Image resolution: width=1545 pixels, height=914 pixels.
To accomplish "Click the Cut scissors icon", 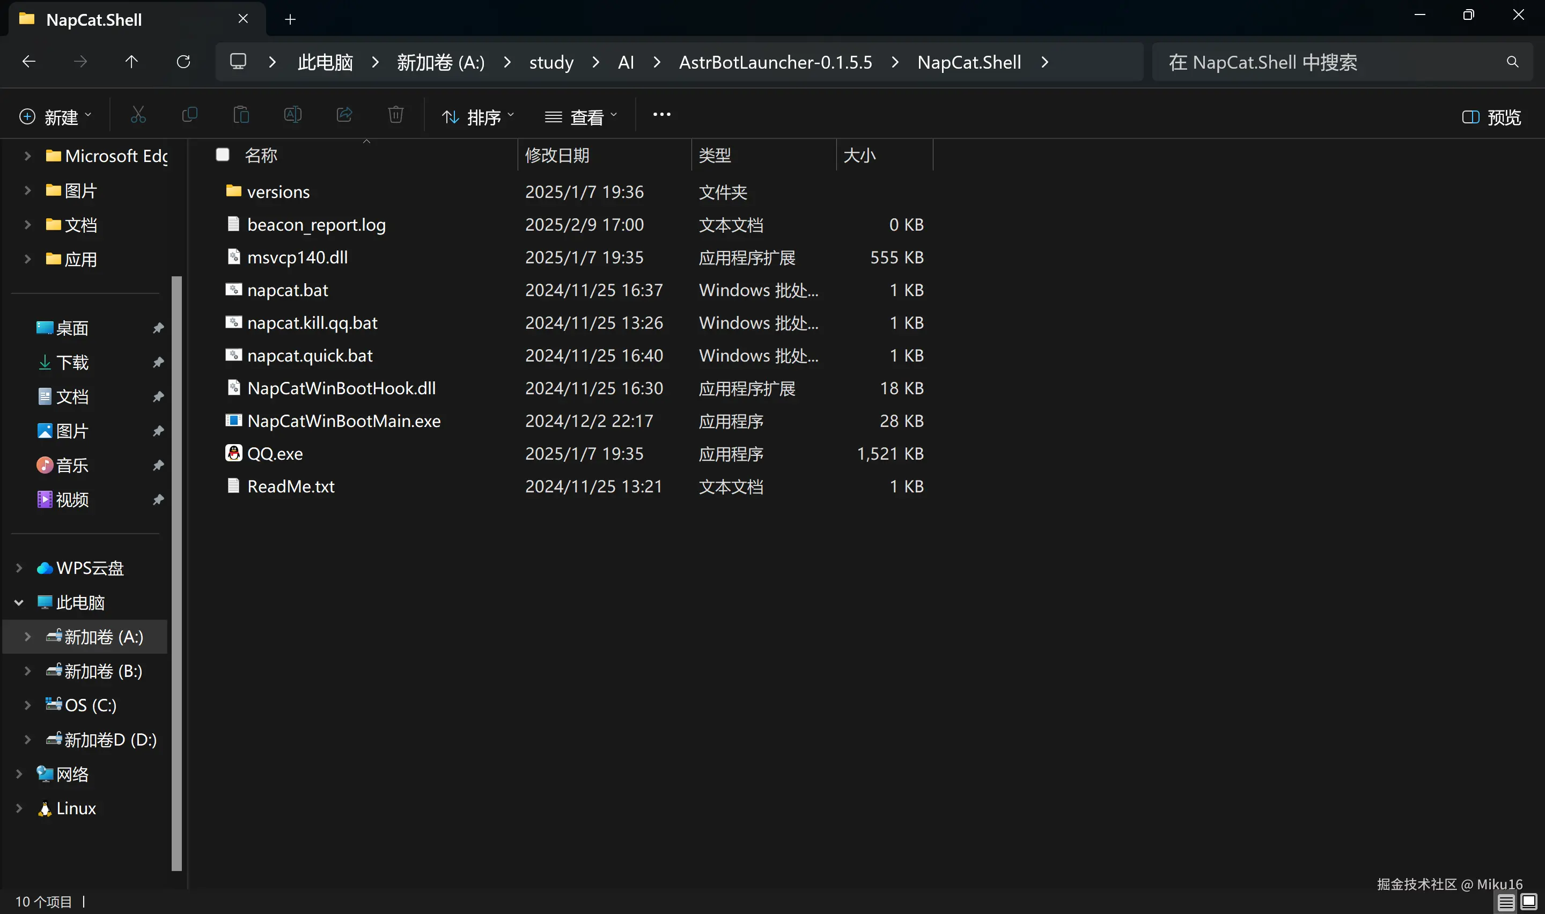I will click(138, 115).
